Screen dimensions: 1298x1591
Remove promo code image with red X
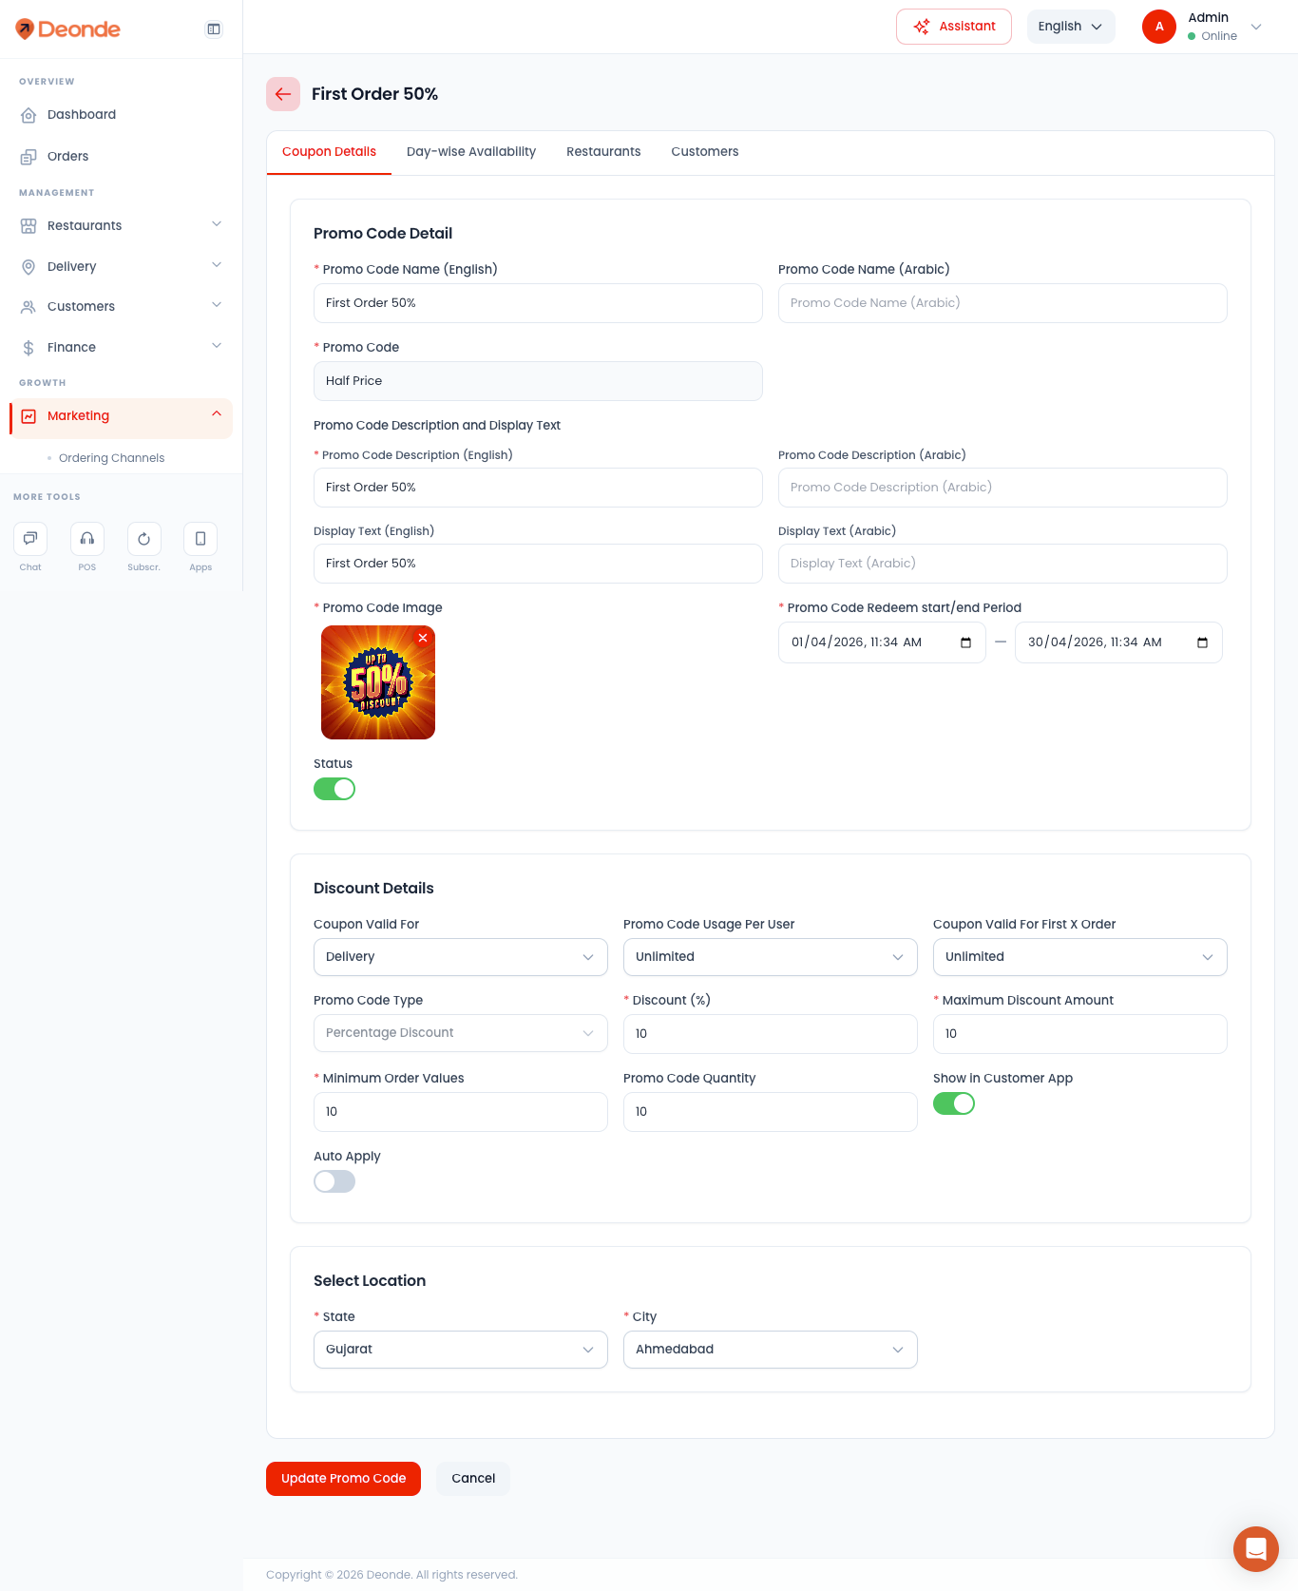[423, 638]
